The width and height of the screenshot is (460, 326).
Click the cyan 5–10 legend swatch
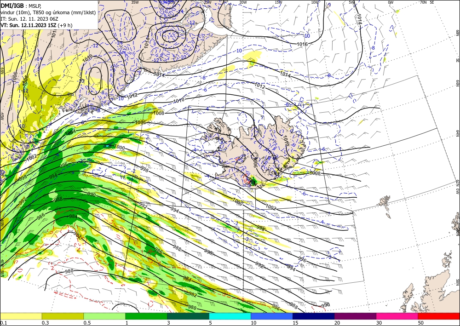point(230,316)
